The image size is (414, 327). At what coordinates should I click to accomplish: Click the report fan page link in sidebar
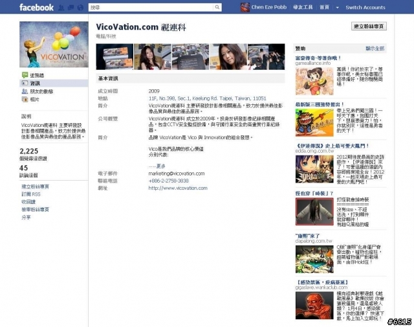tap(35, 210)
